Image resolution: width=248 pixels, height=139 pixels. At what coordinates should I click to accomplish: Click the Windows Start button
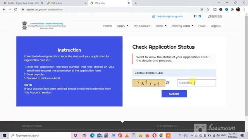click(4, 136)
